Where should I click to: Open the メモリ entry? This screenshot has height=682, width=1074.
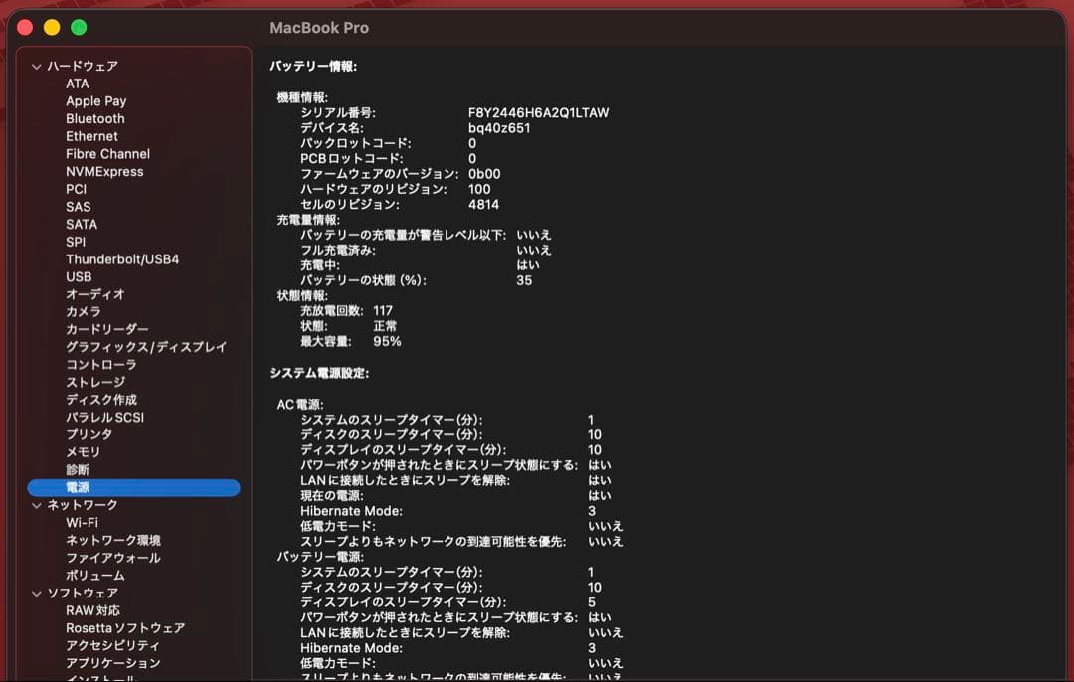(84, 452)
